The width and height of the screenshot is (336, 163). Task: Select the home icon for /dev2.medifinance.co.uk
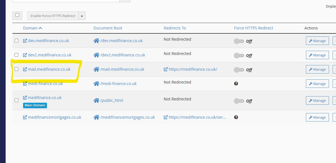click(96, 55)
